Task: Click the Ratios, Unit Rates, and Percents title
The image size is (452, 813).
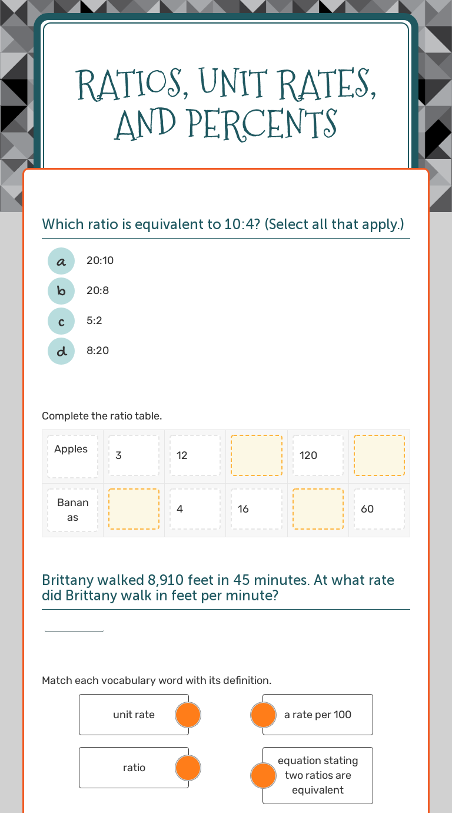Action: tap(226, 103)
